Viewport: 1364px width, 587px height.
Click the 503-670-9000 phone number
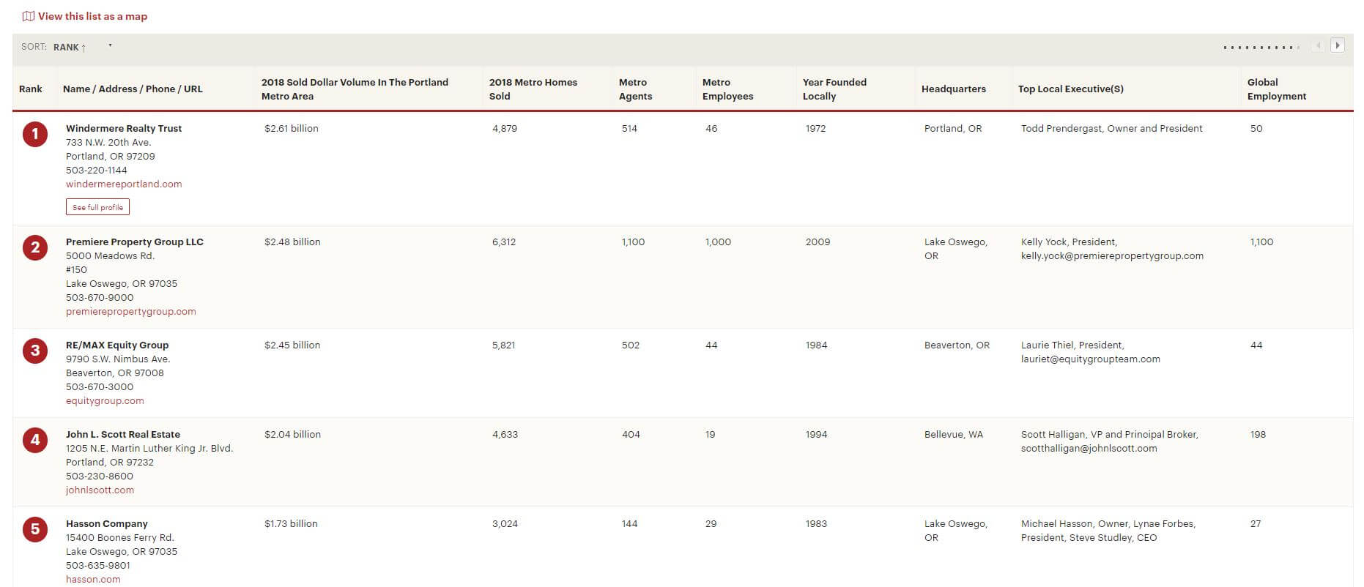click(100, 297)
